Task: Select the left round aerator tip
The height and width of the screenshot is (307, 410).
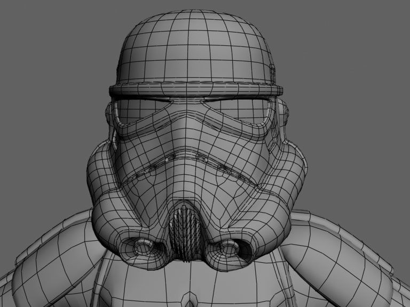Action: pyautogui.click(x=143, y=247)
